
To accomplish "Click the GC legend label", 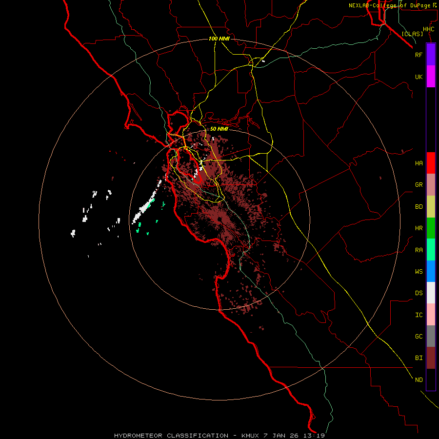I will point(419,337).
